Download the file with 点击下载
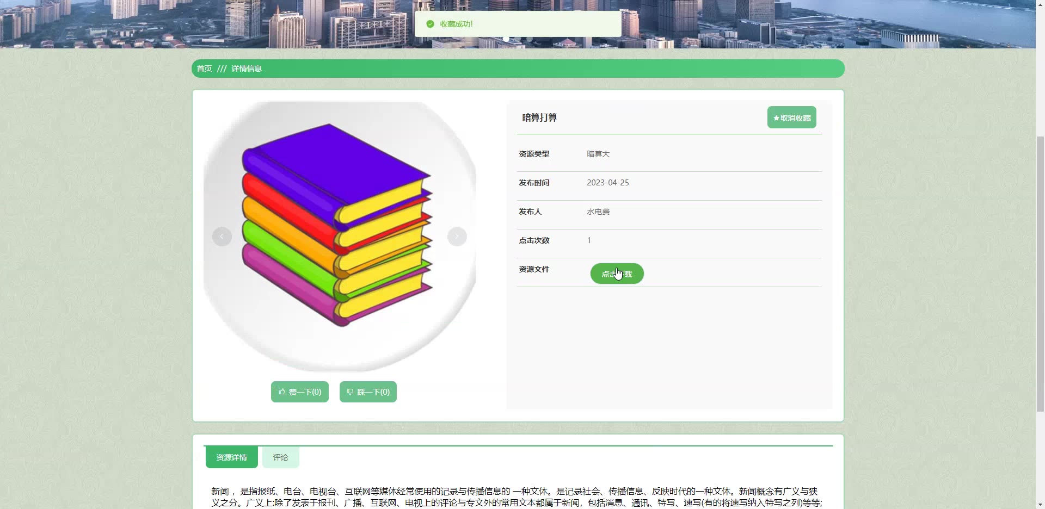The height and width of the screenshot is (509, 1045). coord(617,274)
